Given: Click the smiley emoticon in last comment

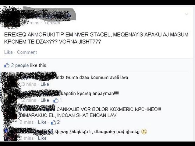Looking at the screenshot, I should [x=144, y=132].
